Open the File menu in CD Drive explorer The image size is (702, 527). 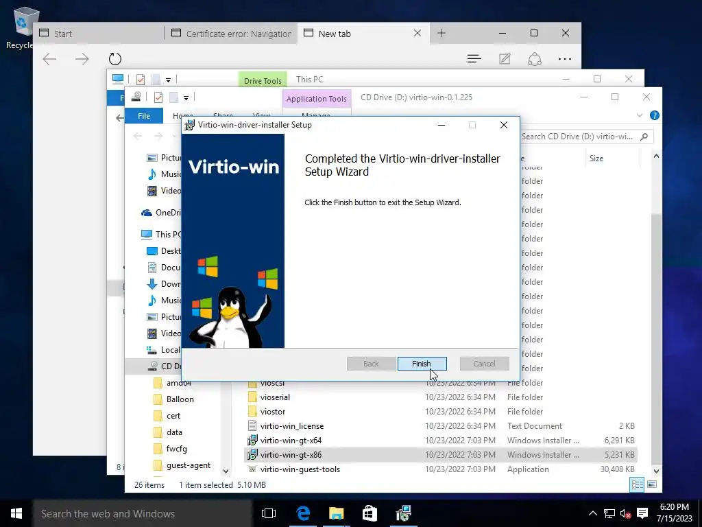[x=144, y=115]
